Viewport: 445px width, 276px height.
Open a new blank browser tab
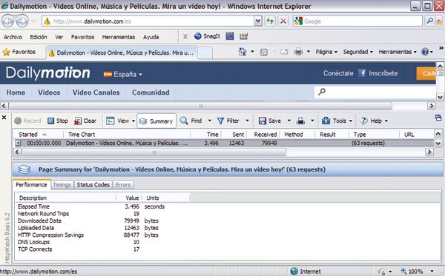(205, 53)
